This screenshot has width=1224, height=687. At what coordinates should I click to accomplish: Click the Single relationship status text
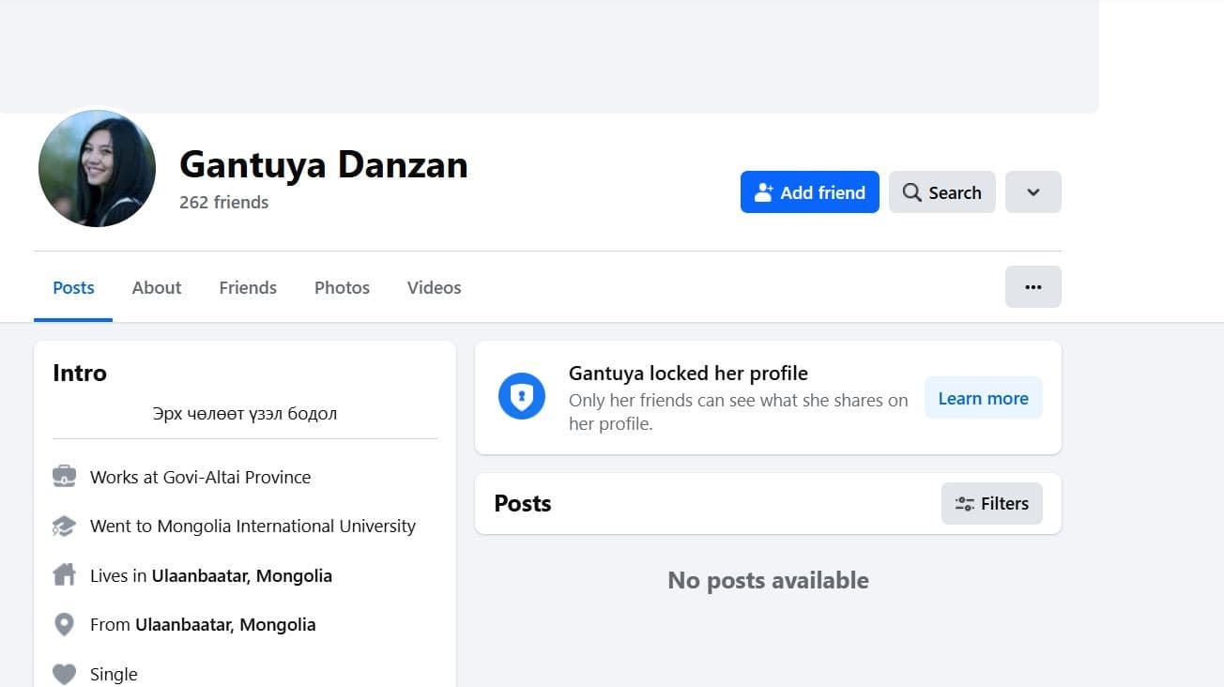tap(114, 674)
